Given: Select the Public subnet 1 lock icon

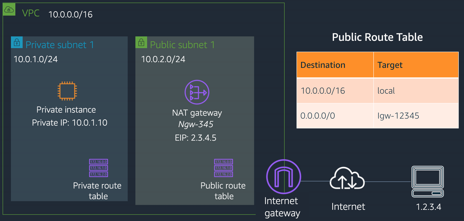Looking at the screenshot, I should click(x=141, y=42).
